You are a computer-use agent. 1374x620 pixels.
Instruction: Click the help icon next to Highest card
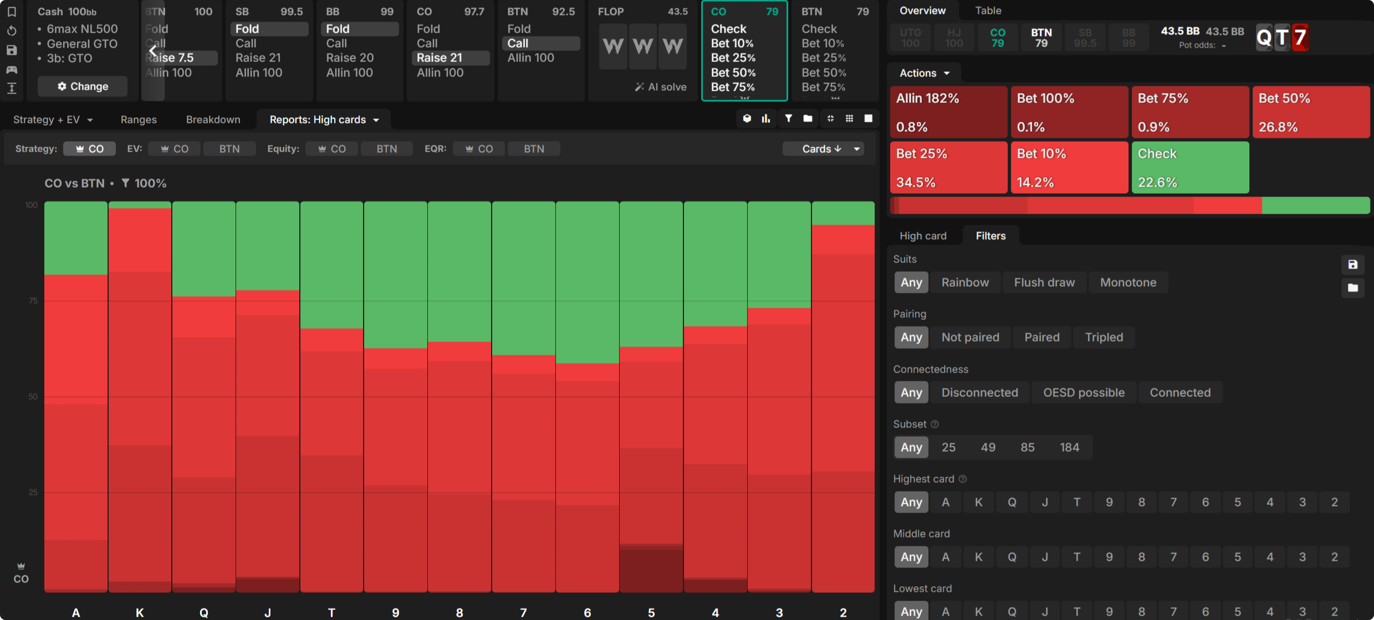click(963, 479)
